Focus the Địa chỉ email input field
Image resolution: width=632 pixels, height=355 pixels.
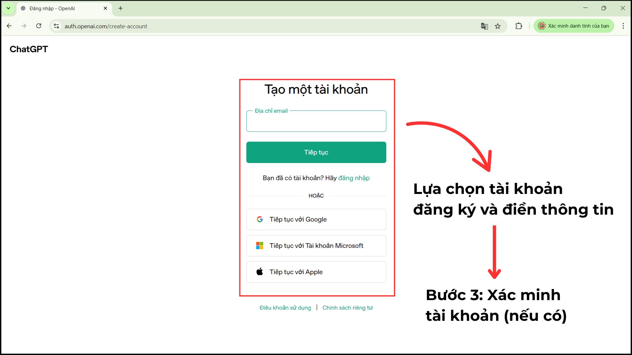pyautogui.click(x=316, y=121)
